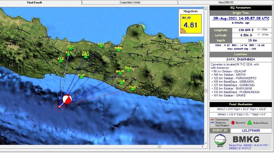The width and height of the screenshot is (274, 153).
Task: Click the Locations header
Action: pos(241,54)
